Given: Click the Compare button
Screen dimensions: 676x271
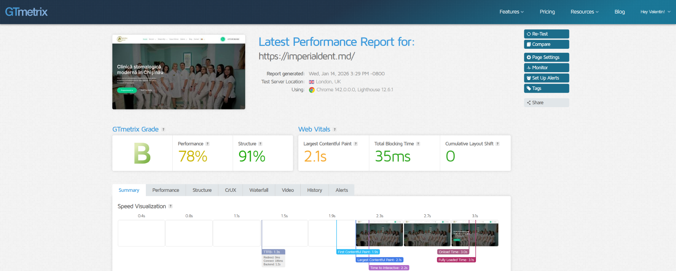Looking at the screenshot, I should point(546,44).
